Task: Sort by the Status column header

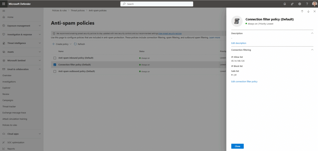Action: [142, 51]
